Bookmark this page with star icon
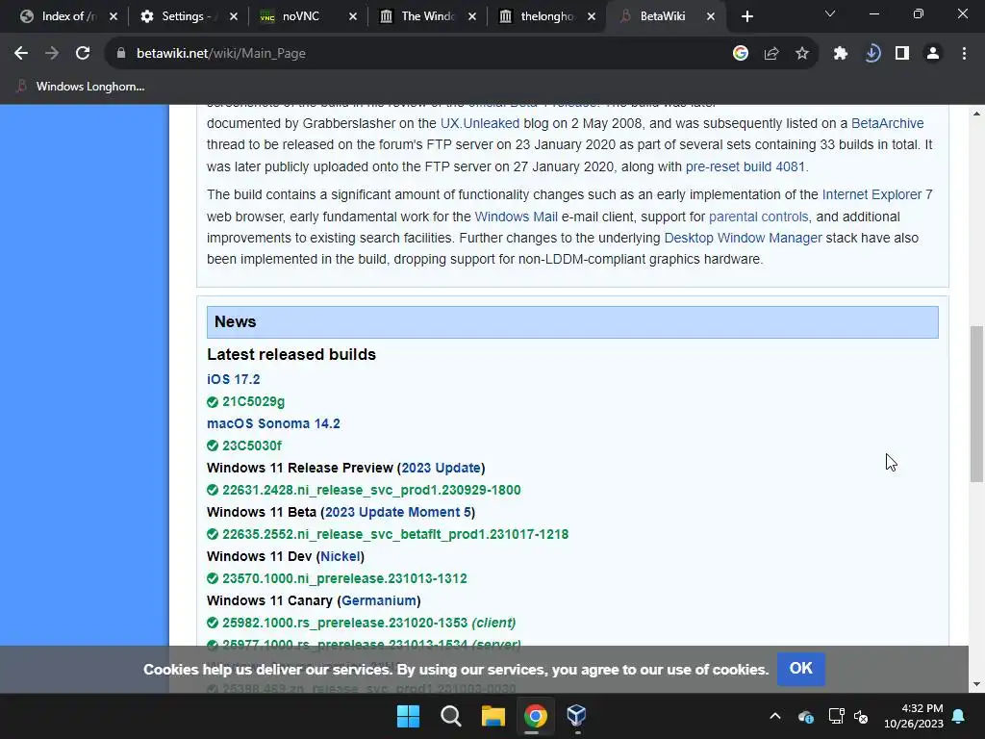Viewport: 985px width, 739px height. tap(802, 54)
